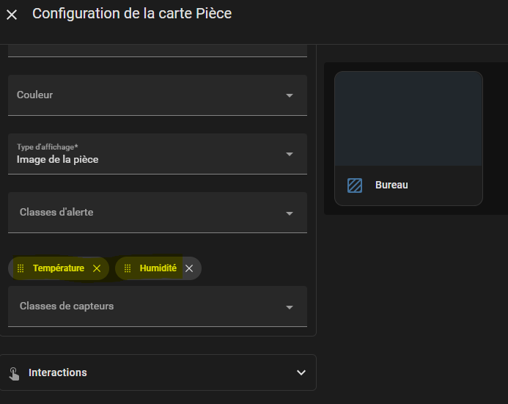Remove the Température sensor class chip
Viewport: 508px width, 404px height.
(97, 268)
